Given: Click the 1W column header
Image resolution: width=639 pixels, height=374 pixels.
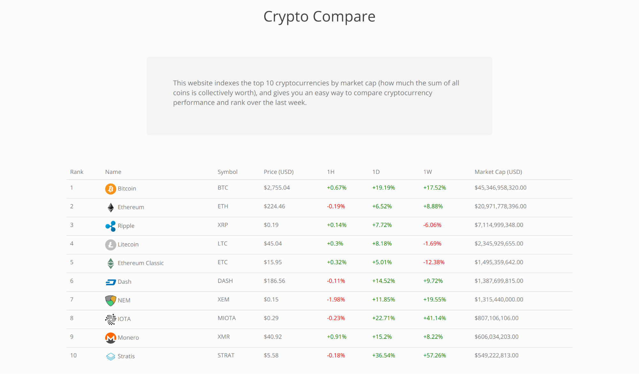Looking at the screenshot, I should [427, 172].
